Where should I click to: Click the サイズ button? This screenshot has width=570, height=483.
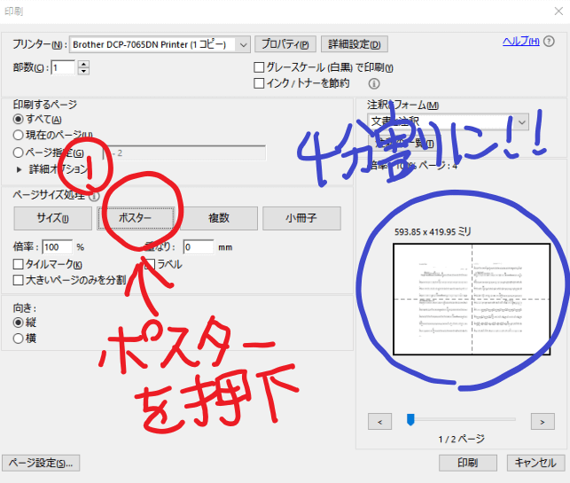tap(52, 218)
